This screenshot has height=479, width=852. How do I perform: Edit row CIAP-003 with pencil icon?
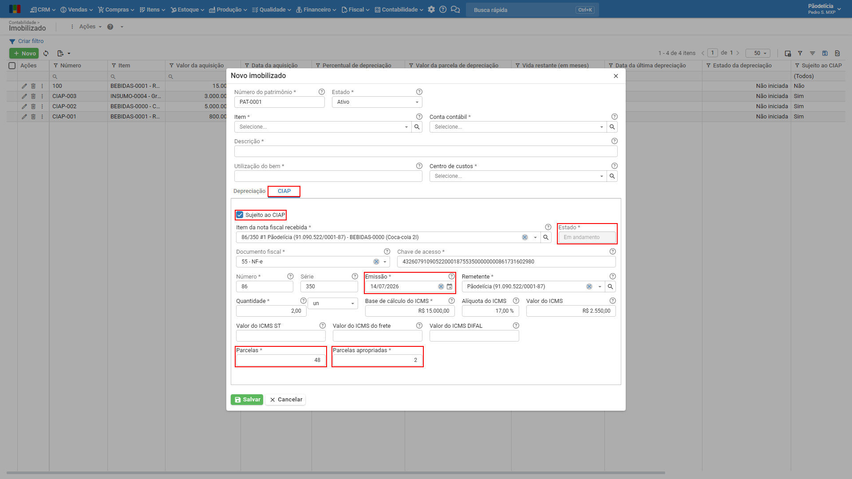click(24, 96)
